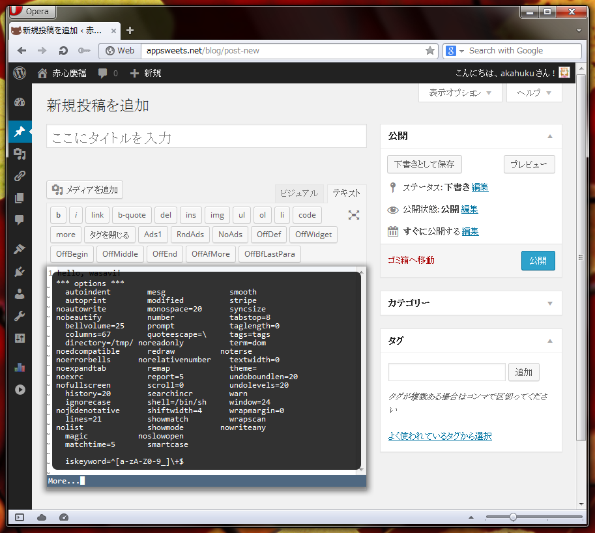This screenshot has height=533, width=595.
Task: Open Plugins from the admin sidebar
Action: 20,271
